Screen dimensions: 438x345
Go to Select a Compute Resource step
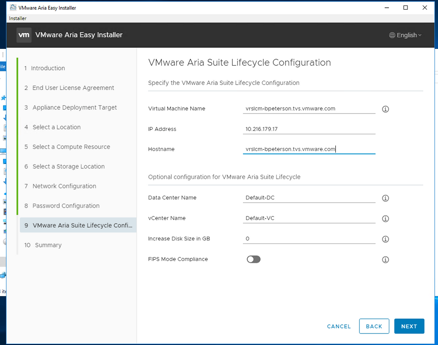(67, 146)
